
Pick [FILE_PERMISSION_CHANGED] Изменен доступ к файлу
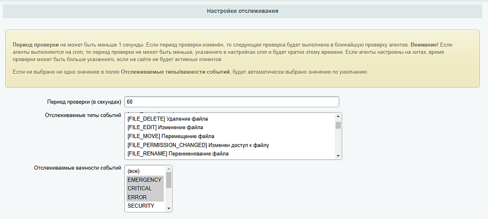pos(198,145)
